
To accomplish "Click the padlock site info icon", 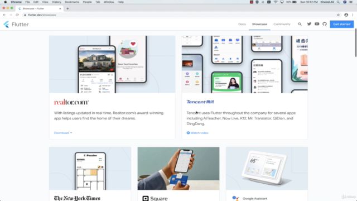I will click(25, 15).
